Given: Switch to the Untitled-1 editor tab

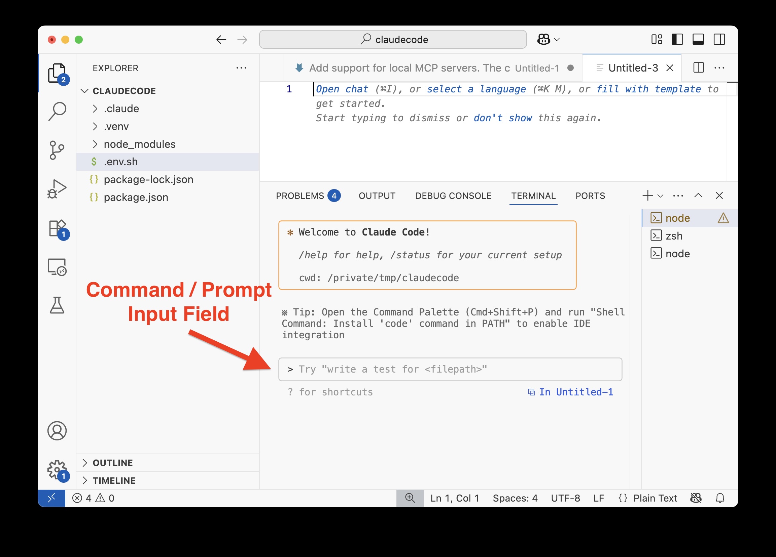Looking at the screenshot, I should (432, 68).
